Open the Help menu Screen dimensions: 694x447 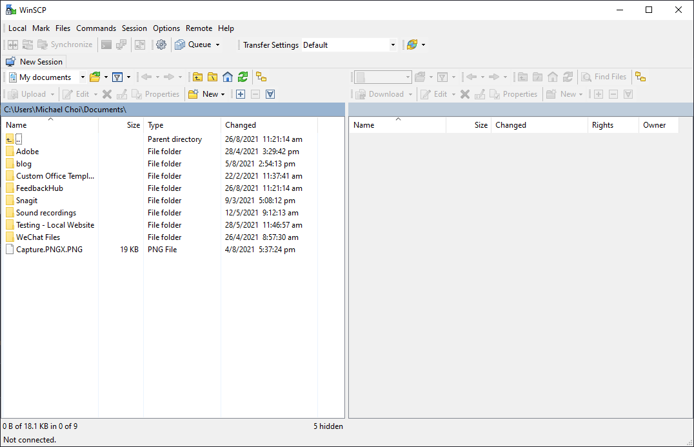tap(226, 28)
